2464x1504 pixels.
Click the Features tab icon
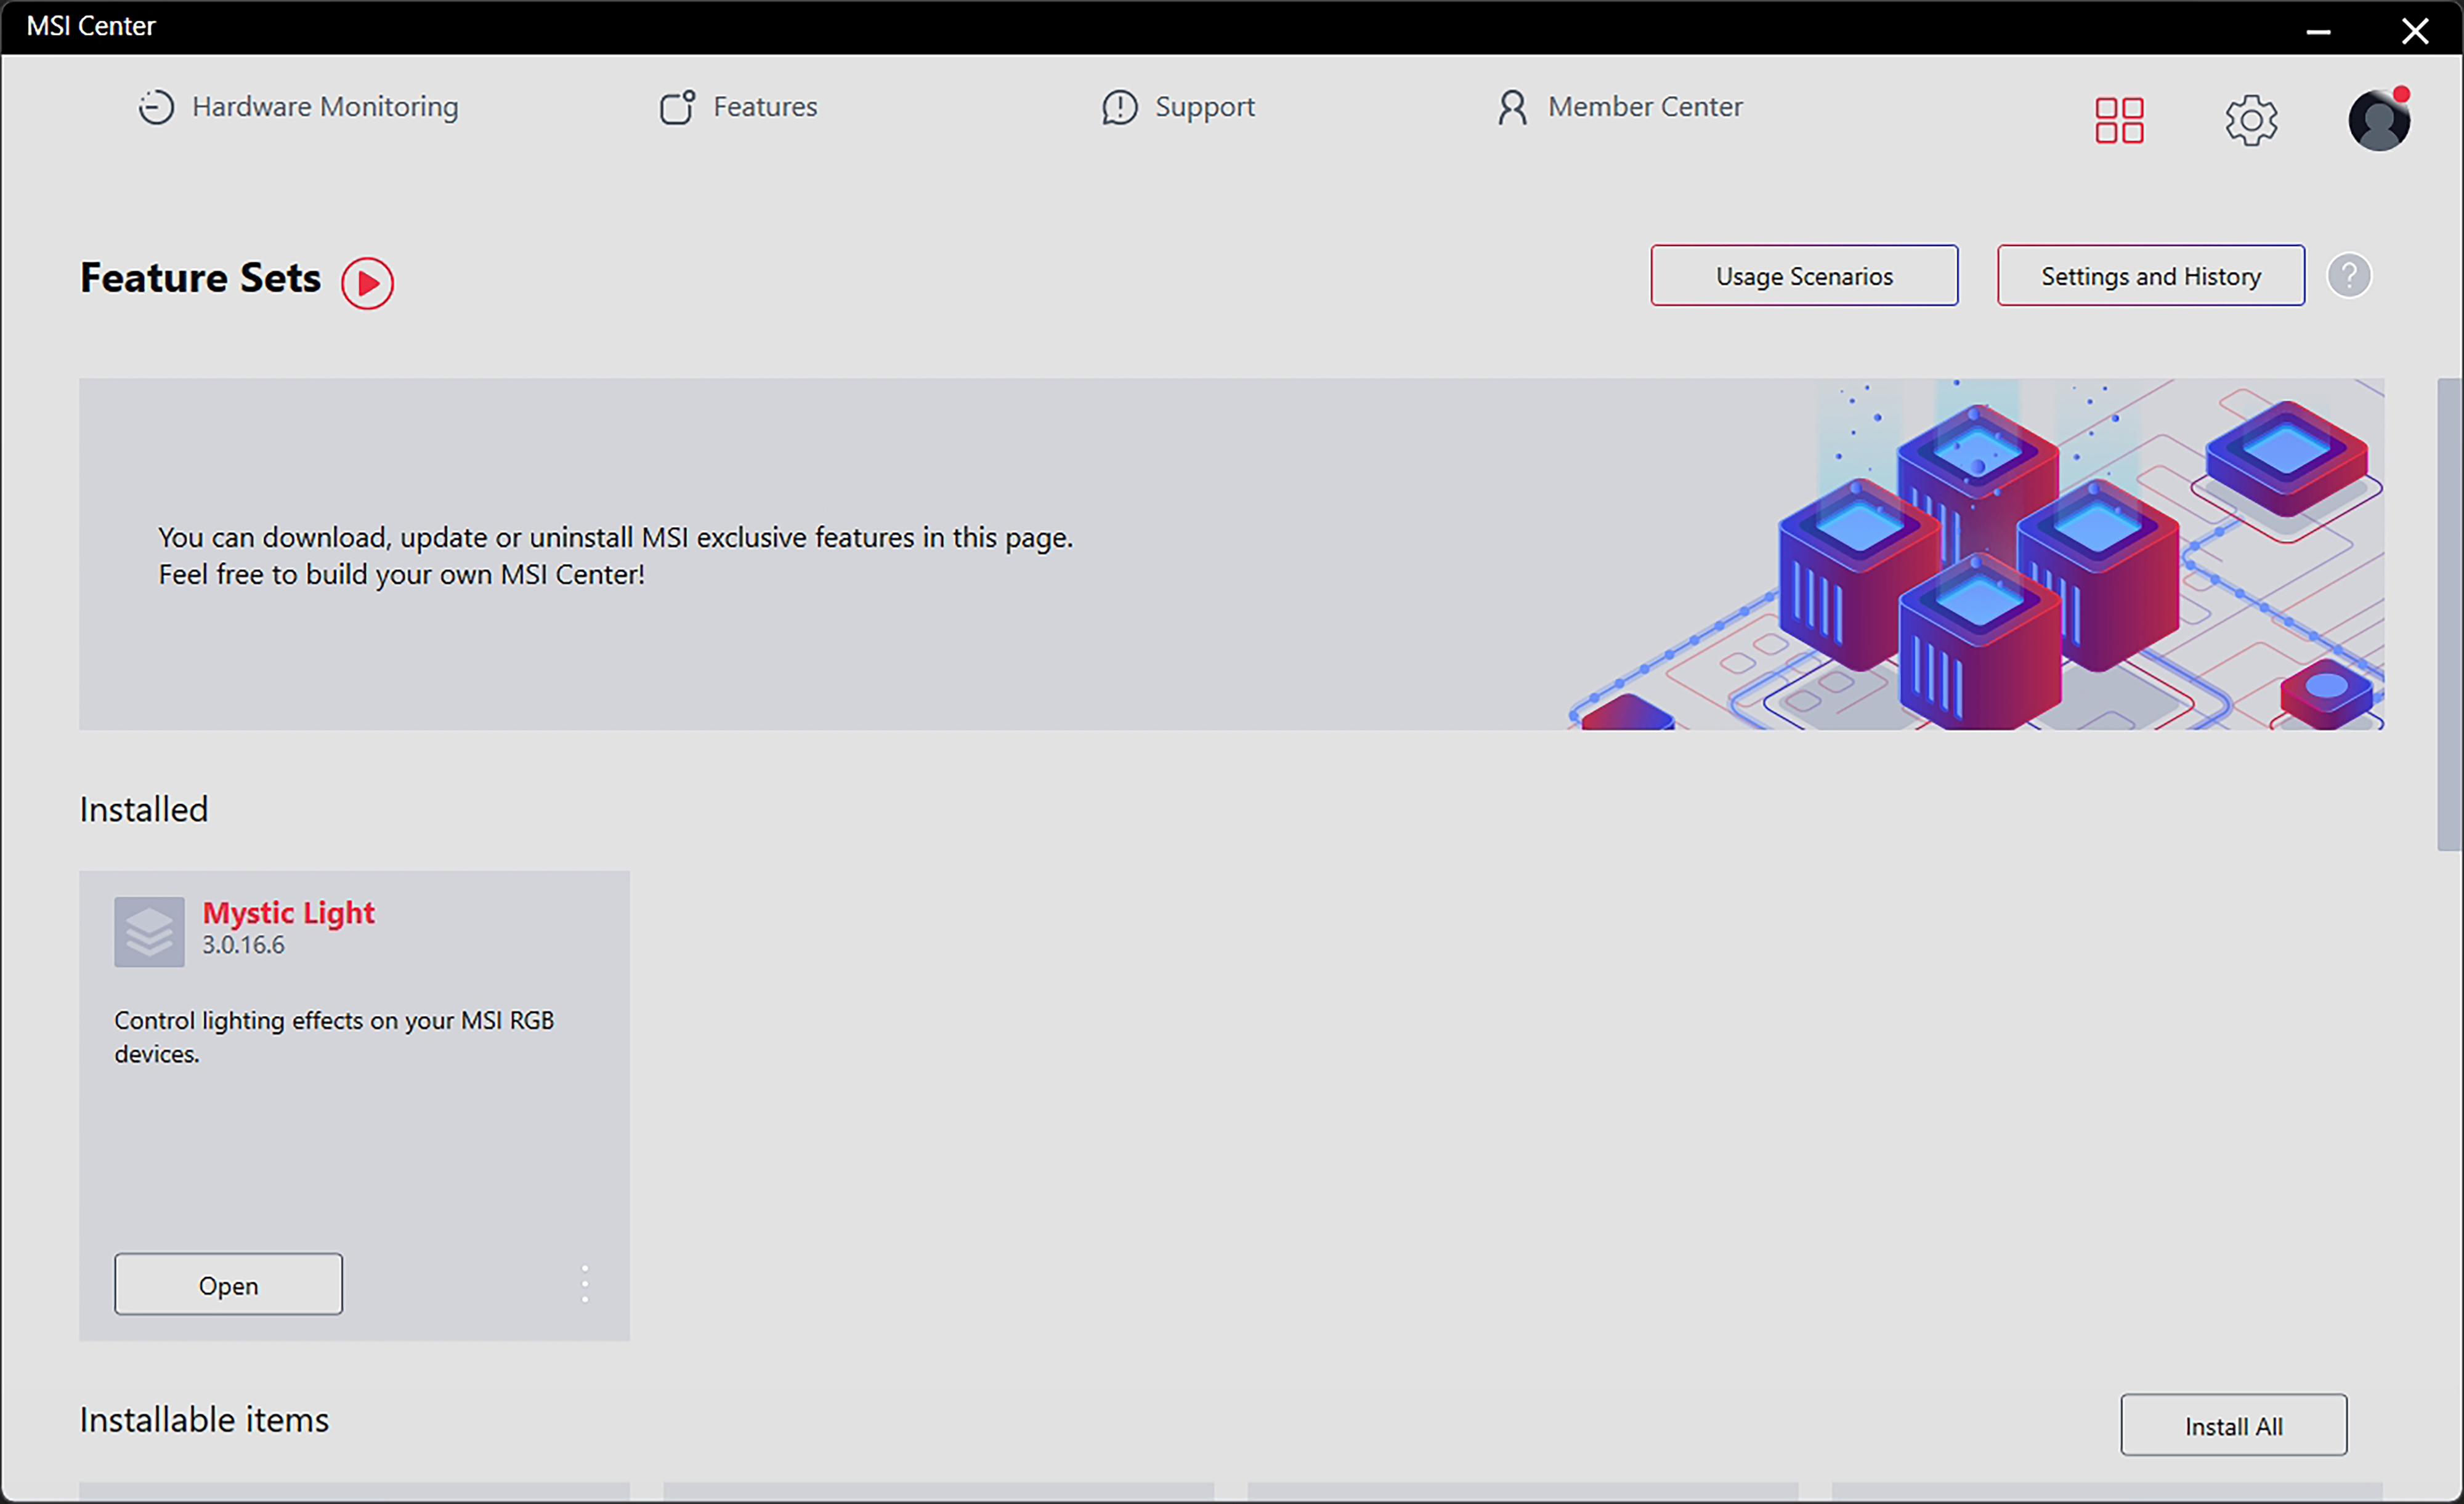(x=677, y=107)
